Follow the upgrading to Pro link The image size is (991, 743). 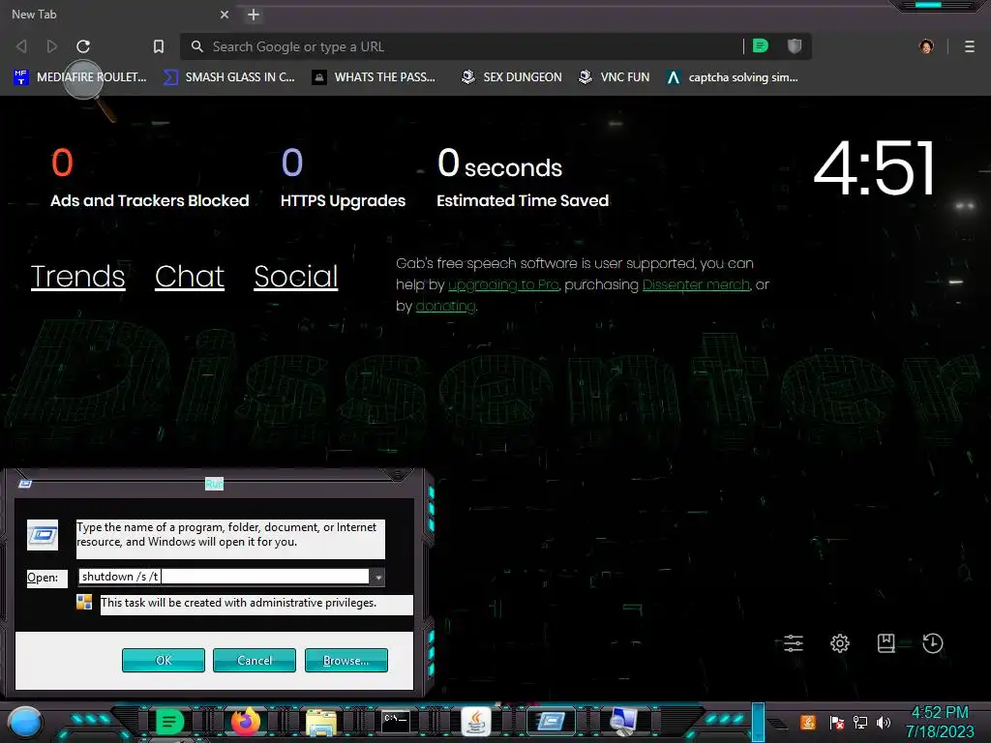[x=503, y=285]
